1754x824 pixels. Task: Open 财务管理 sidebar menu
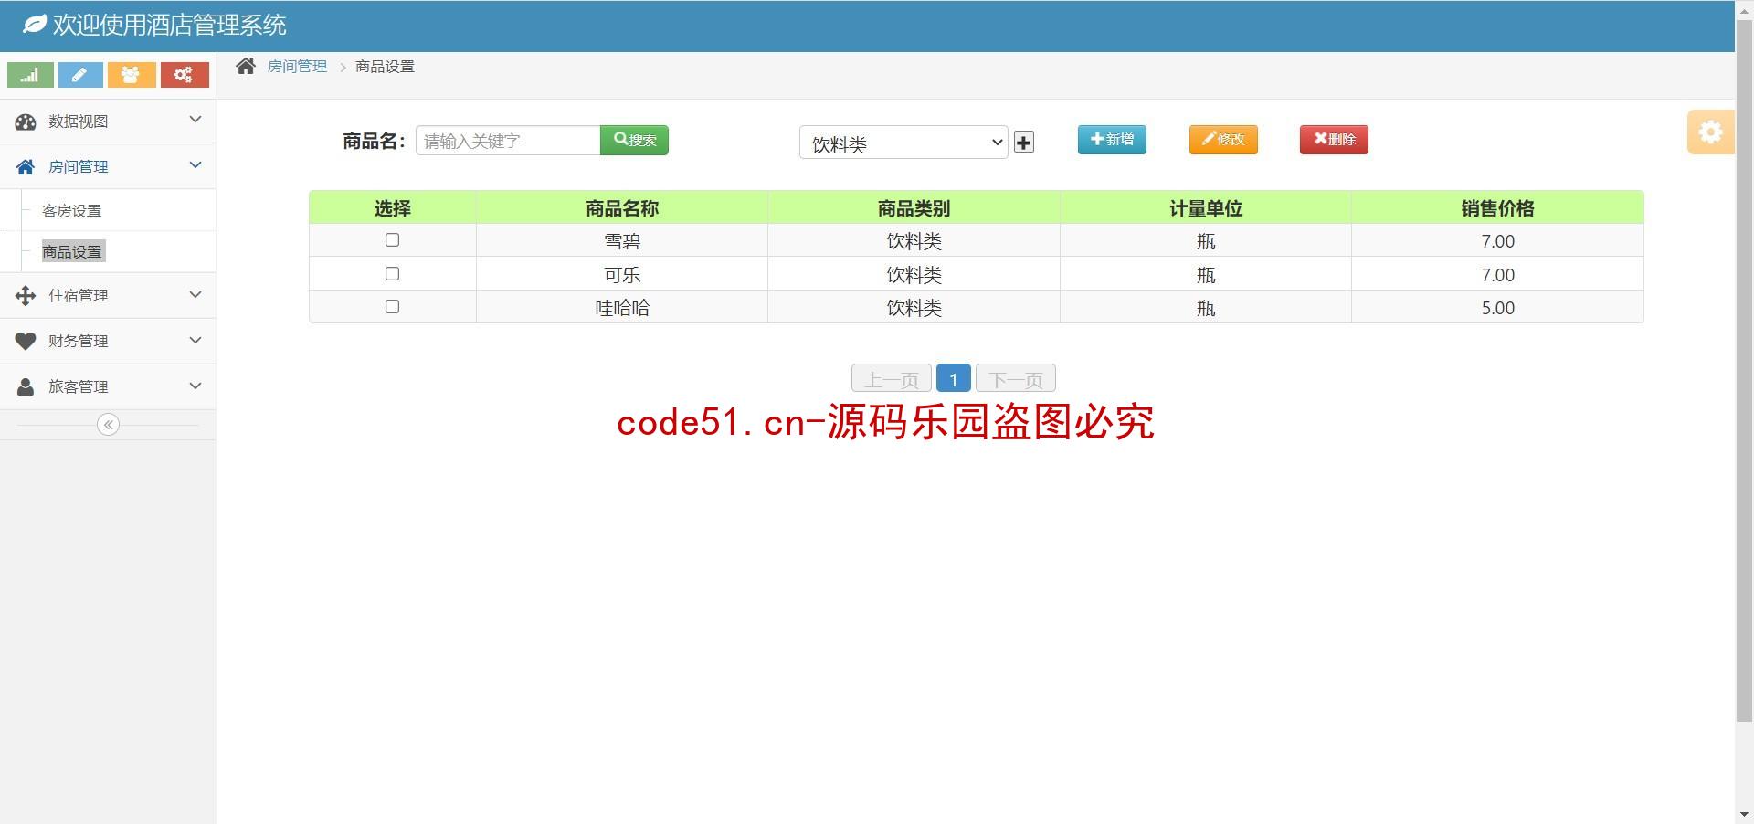108,341
